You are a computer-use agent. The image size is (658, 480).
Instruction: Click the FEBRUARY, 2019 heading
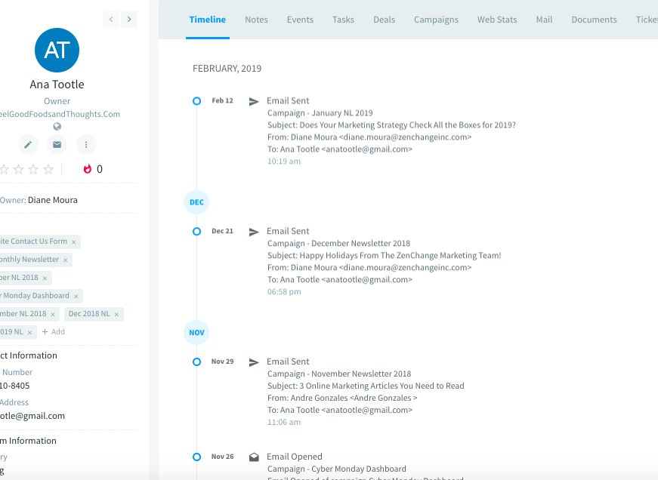227,69
